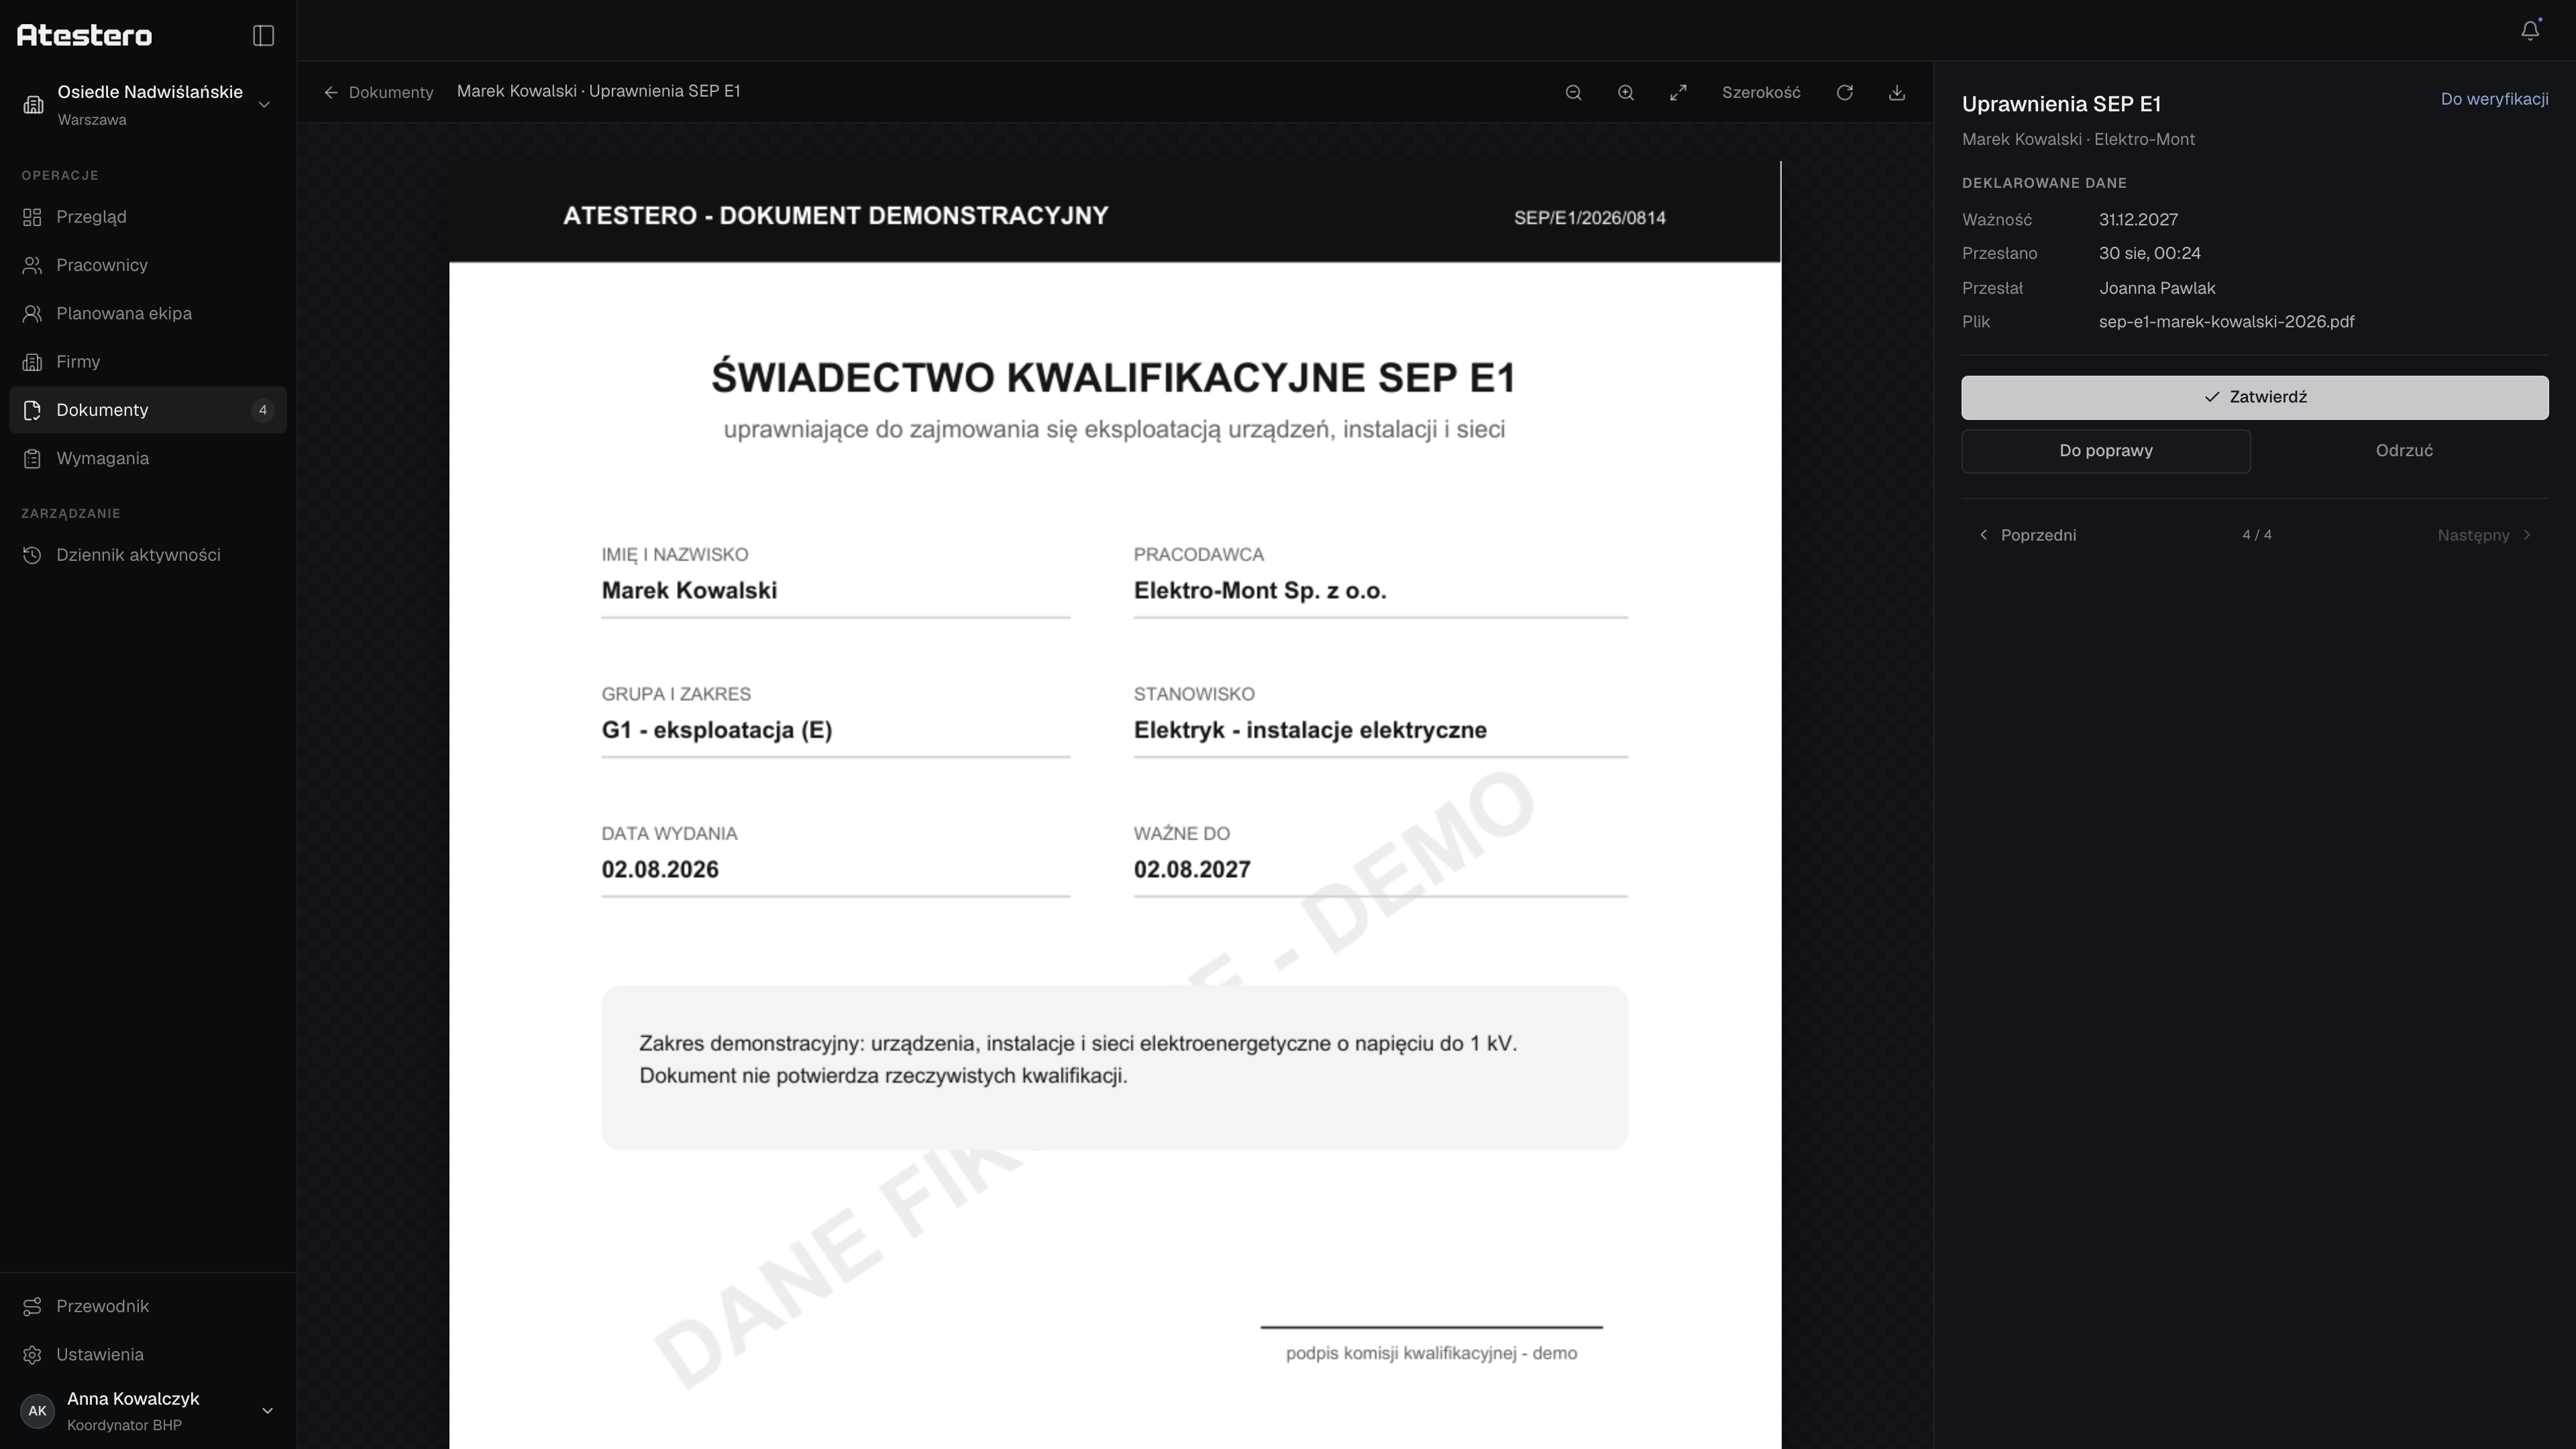Click document number SEP/E1/2026/0814
Image resolution: width=2576 pixels, height=1449 pixels.
1589,218
